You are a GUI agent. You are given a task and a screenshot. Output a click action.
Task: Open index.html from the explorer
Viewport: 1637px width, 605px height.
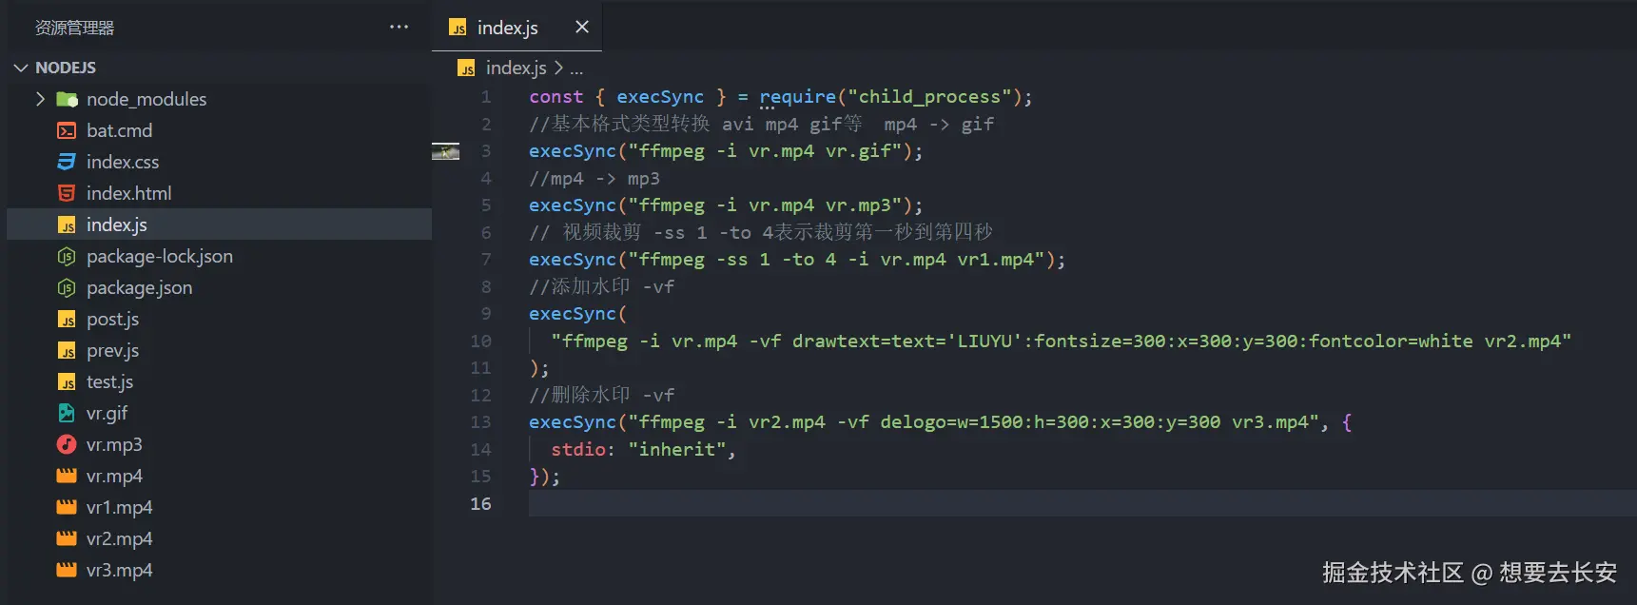128,193
